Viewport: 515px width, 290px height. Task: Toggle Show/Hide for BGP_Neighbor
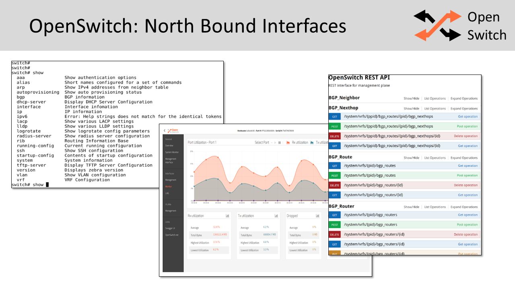coord(411,98)
